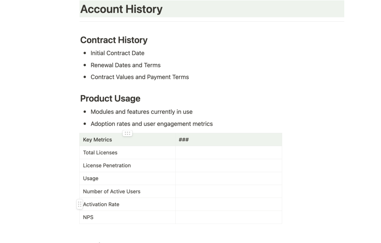Click the column drag handle above Key Metrics

127,133
